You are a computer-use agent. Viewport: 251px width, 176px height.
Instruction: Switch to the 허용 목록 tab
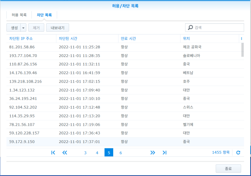19,15
